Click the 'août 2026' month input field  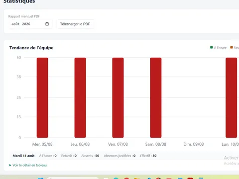pos(30,24)
